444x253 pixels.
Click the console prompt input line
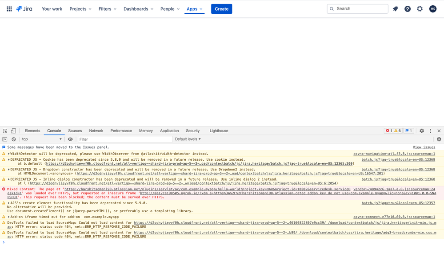tap(222, 242)
